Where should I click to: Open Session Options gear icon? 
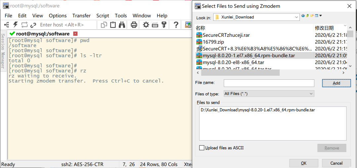[x=146, y=24]
